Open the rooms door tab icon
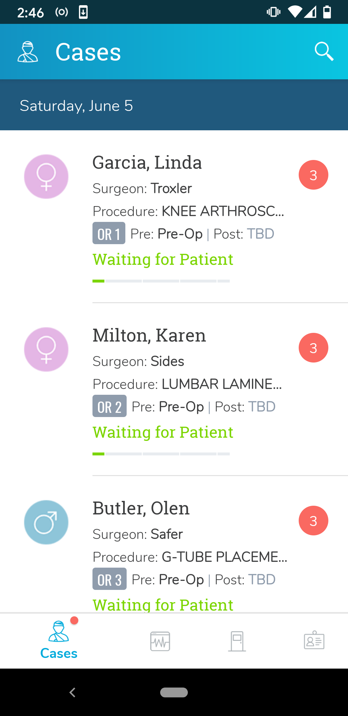This screenshot has height=716, width=348. tap(237, 641)
